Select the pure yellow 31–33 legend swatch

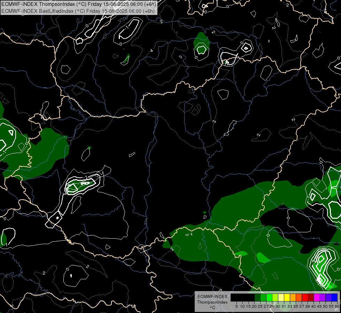287,297
